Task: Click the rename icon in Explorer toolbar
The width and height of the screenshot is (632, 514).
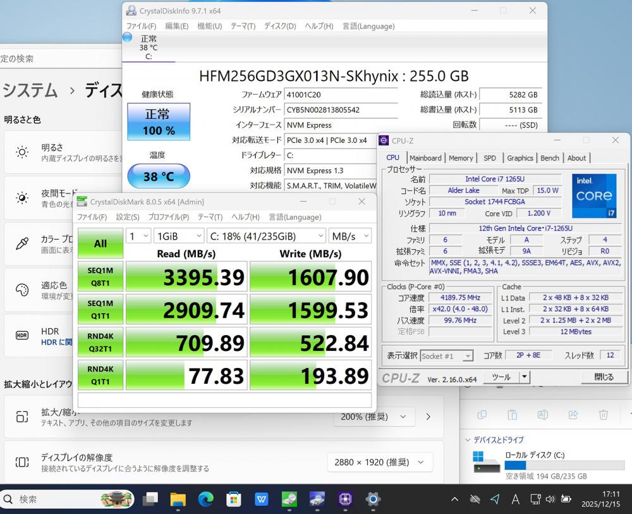Action: pyautogui.click(x=542, y=415)
